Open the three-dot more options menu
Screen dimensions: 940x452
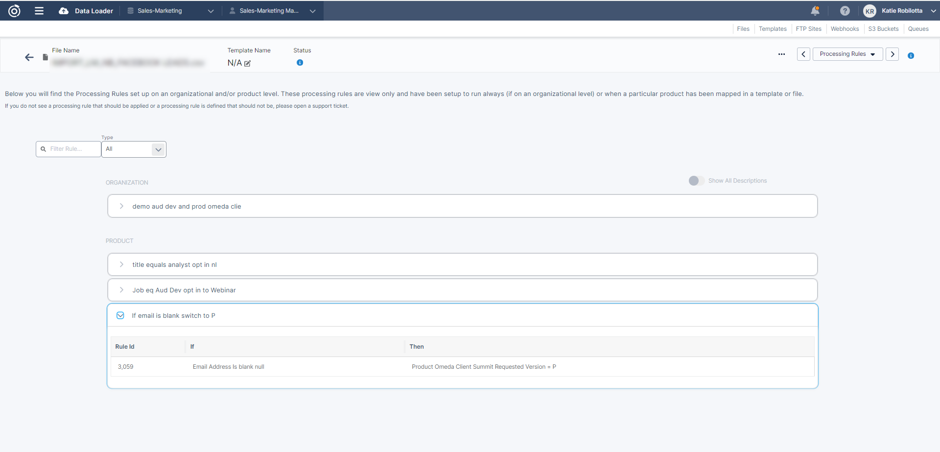(781, 54)
